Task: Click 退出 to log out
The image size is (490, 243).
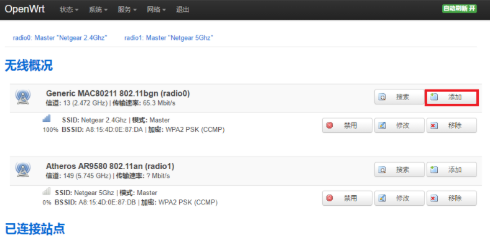Action: [182, 10]
